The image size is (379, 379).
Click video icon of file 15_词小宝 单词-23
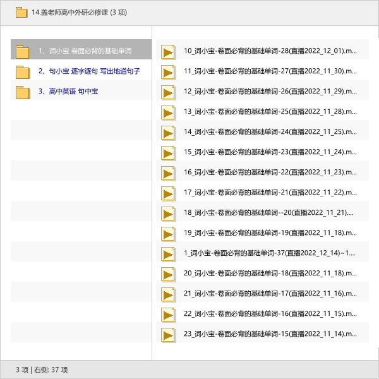tap(168, 153)
